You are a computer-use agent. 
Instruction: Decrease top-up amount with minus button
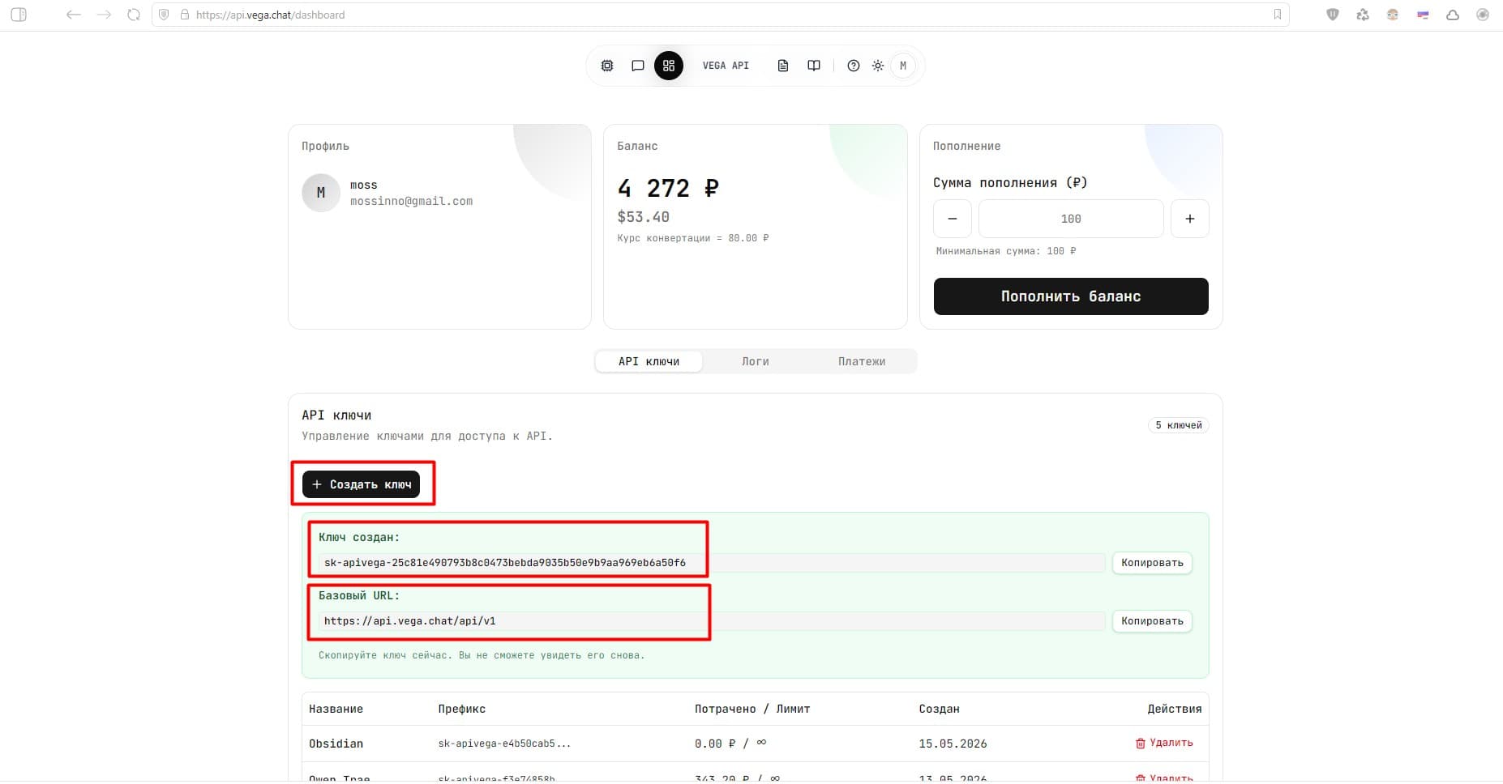pyautogui.click(x=953, y=219)
